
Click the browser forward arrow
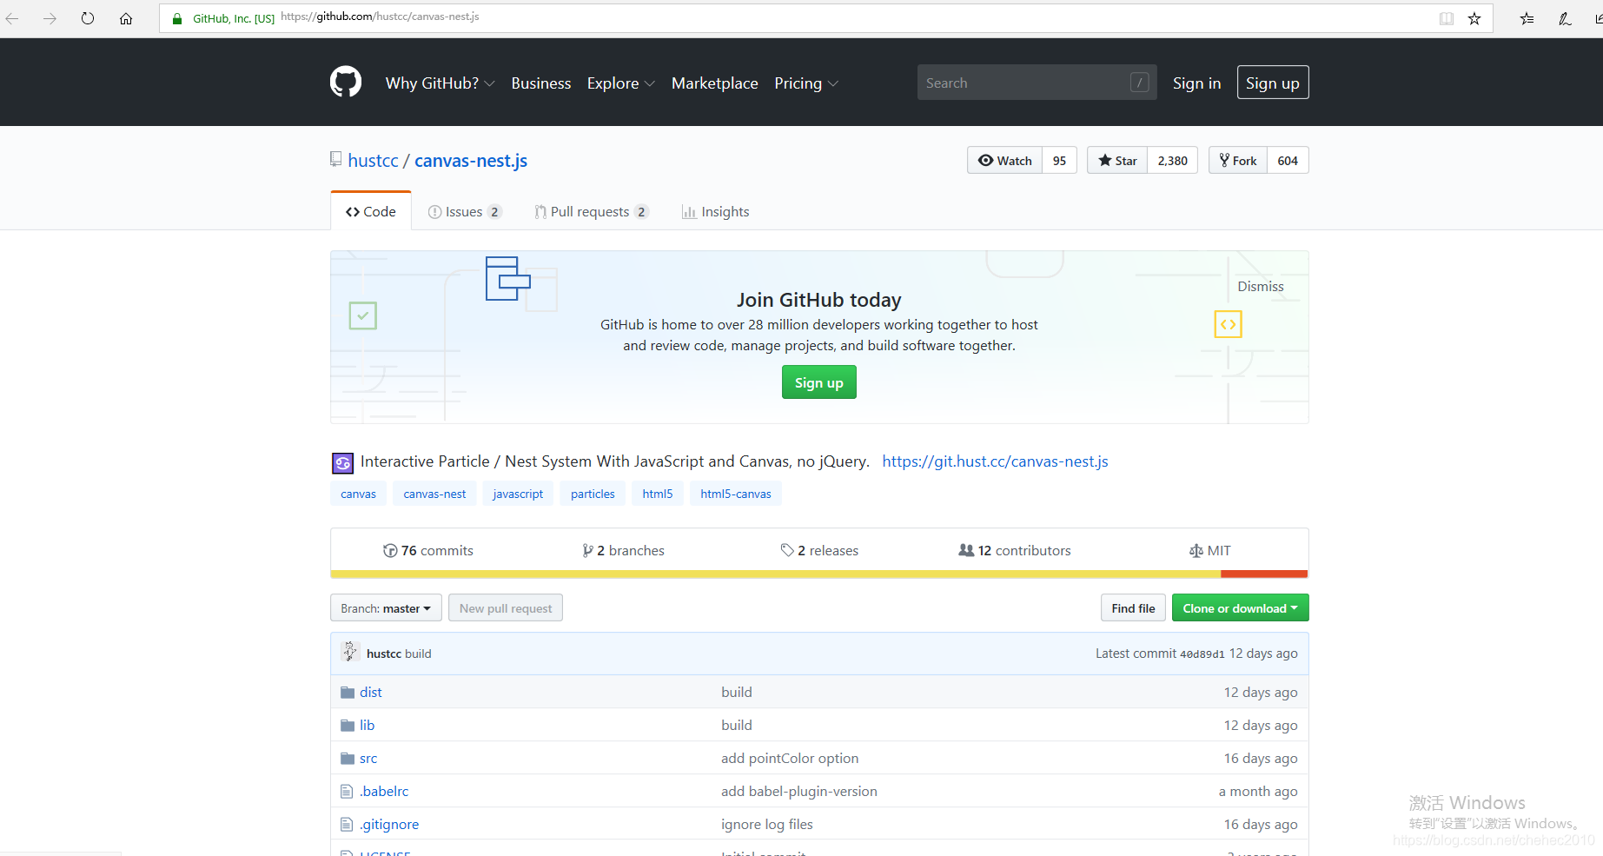[x=50, y=18]
